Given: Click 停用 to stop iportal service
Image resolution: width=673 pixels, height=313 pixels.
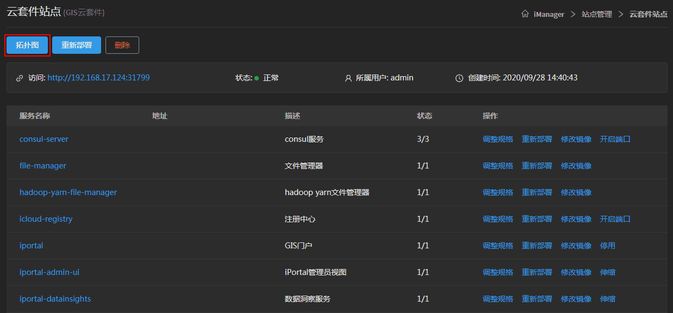Looking at the screenshot, I should (607, 246).
